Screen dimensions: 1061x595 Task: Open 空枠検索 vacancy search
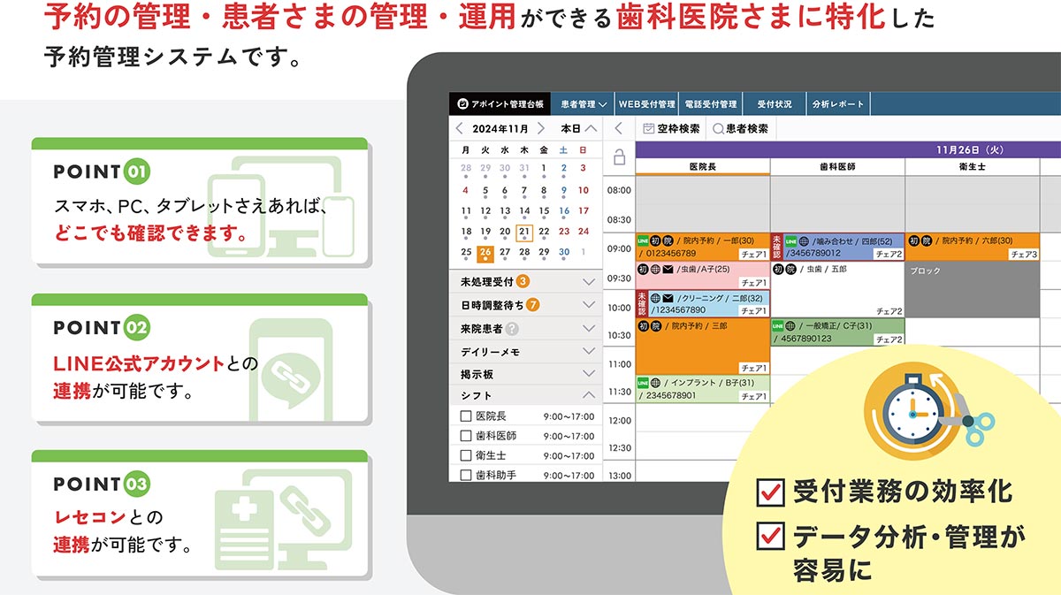pyautogui.click(x=672, y=128)
